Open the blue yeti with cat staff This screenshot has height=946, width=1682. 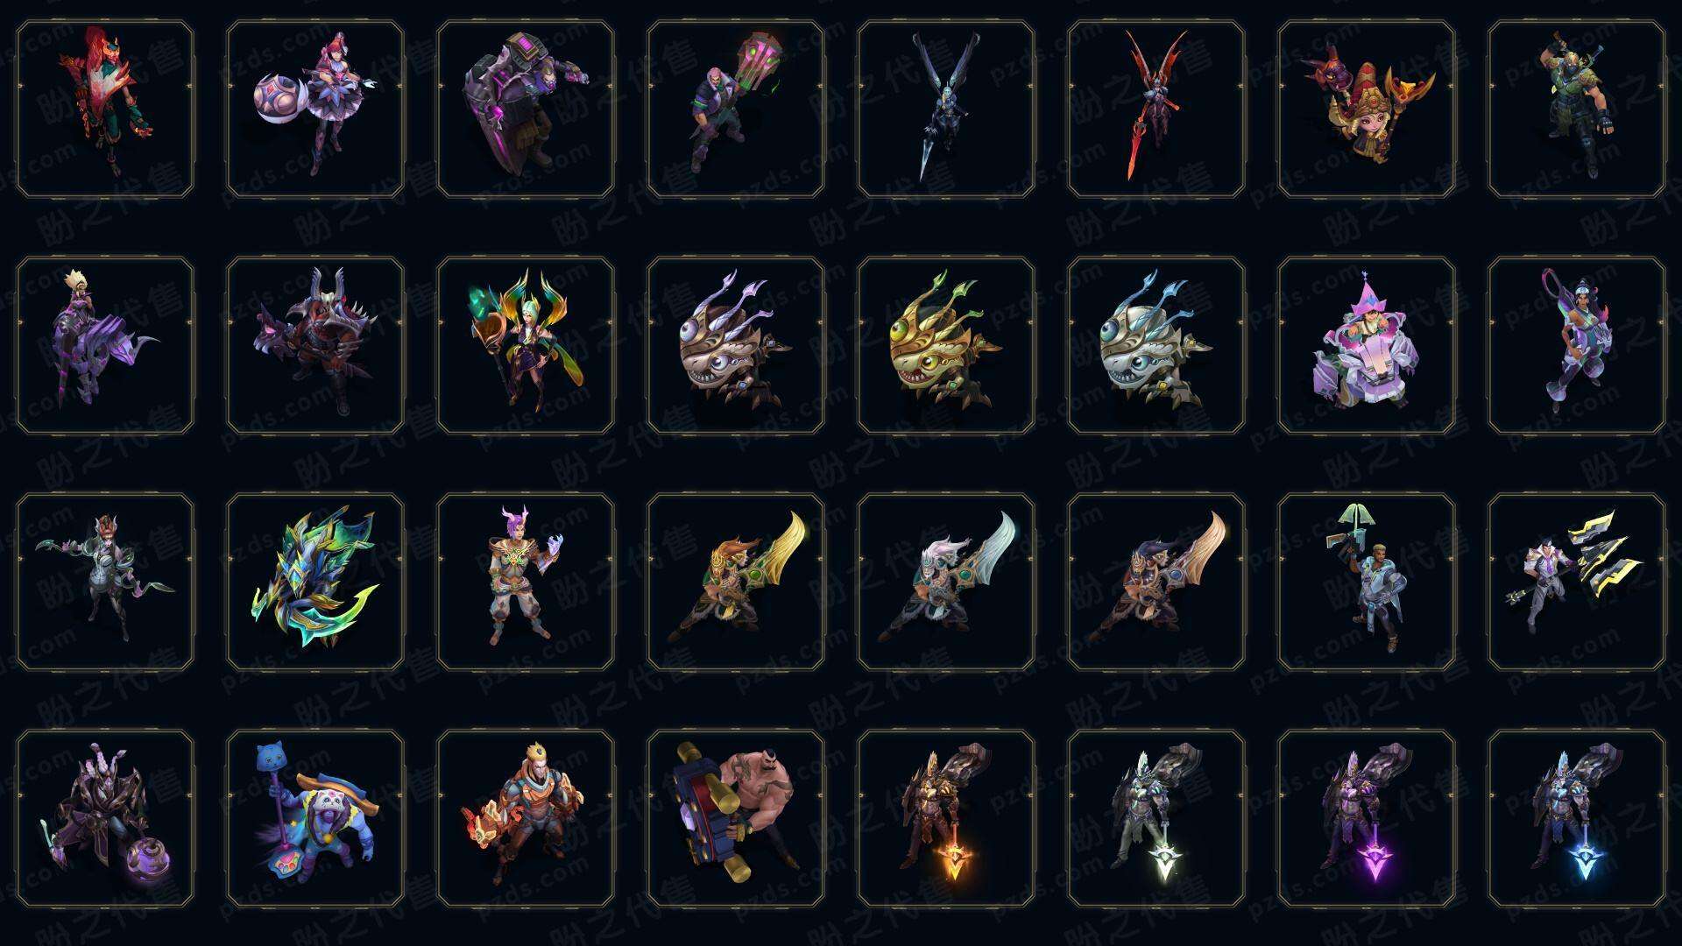(x=315, y=818)
